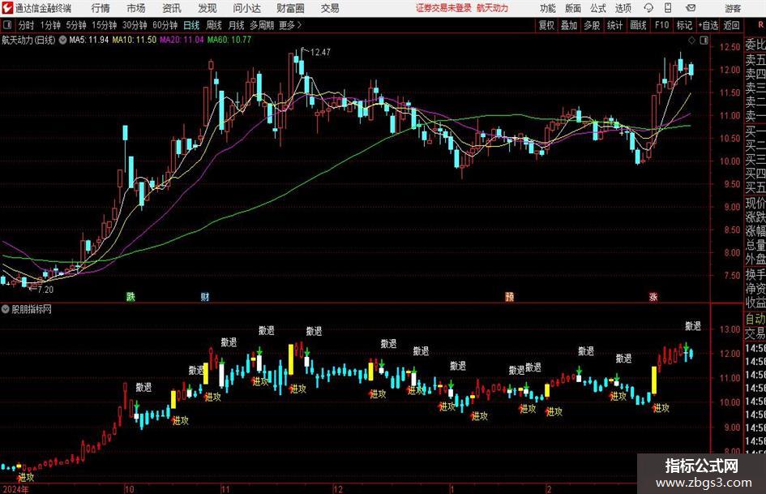Expand the 更多 periods dropdown
The image size is (766, 494).
point(290,25)
